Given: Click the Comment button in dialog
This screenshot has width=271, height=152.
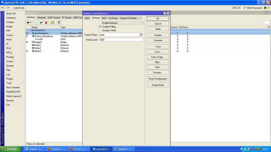Looking at the screenshot, I should 158,40.
